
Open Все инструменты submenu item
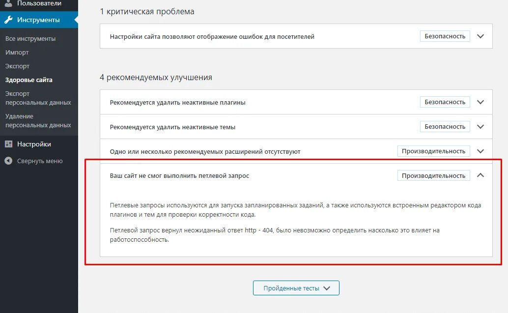click(30, 39)
